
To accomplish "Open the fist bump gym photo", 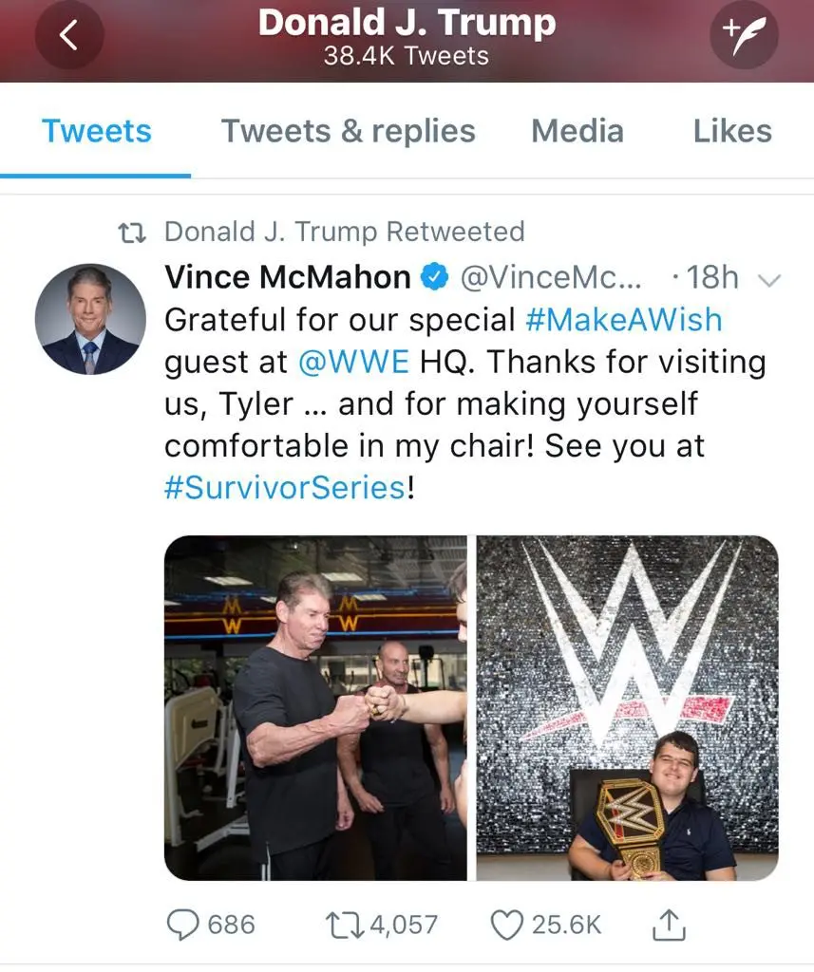I will click(x=315, y=707).
